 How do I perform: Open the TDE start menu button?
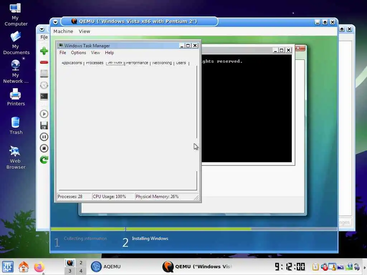pyautogui.click(x=8, y=267)
